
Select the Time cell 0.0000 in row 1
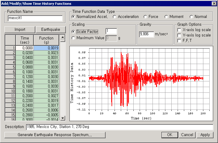25,48
